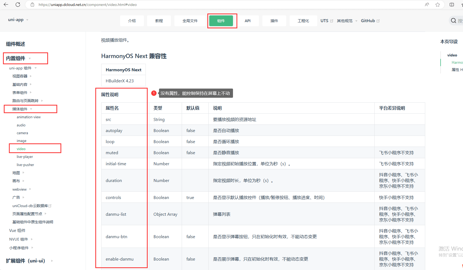Switch to the 介绍 tab
The height and width of the screenshot is (270, 463).
132,21
